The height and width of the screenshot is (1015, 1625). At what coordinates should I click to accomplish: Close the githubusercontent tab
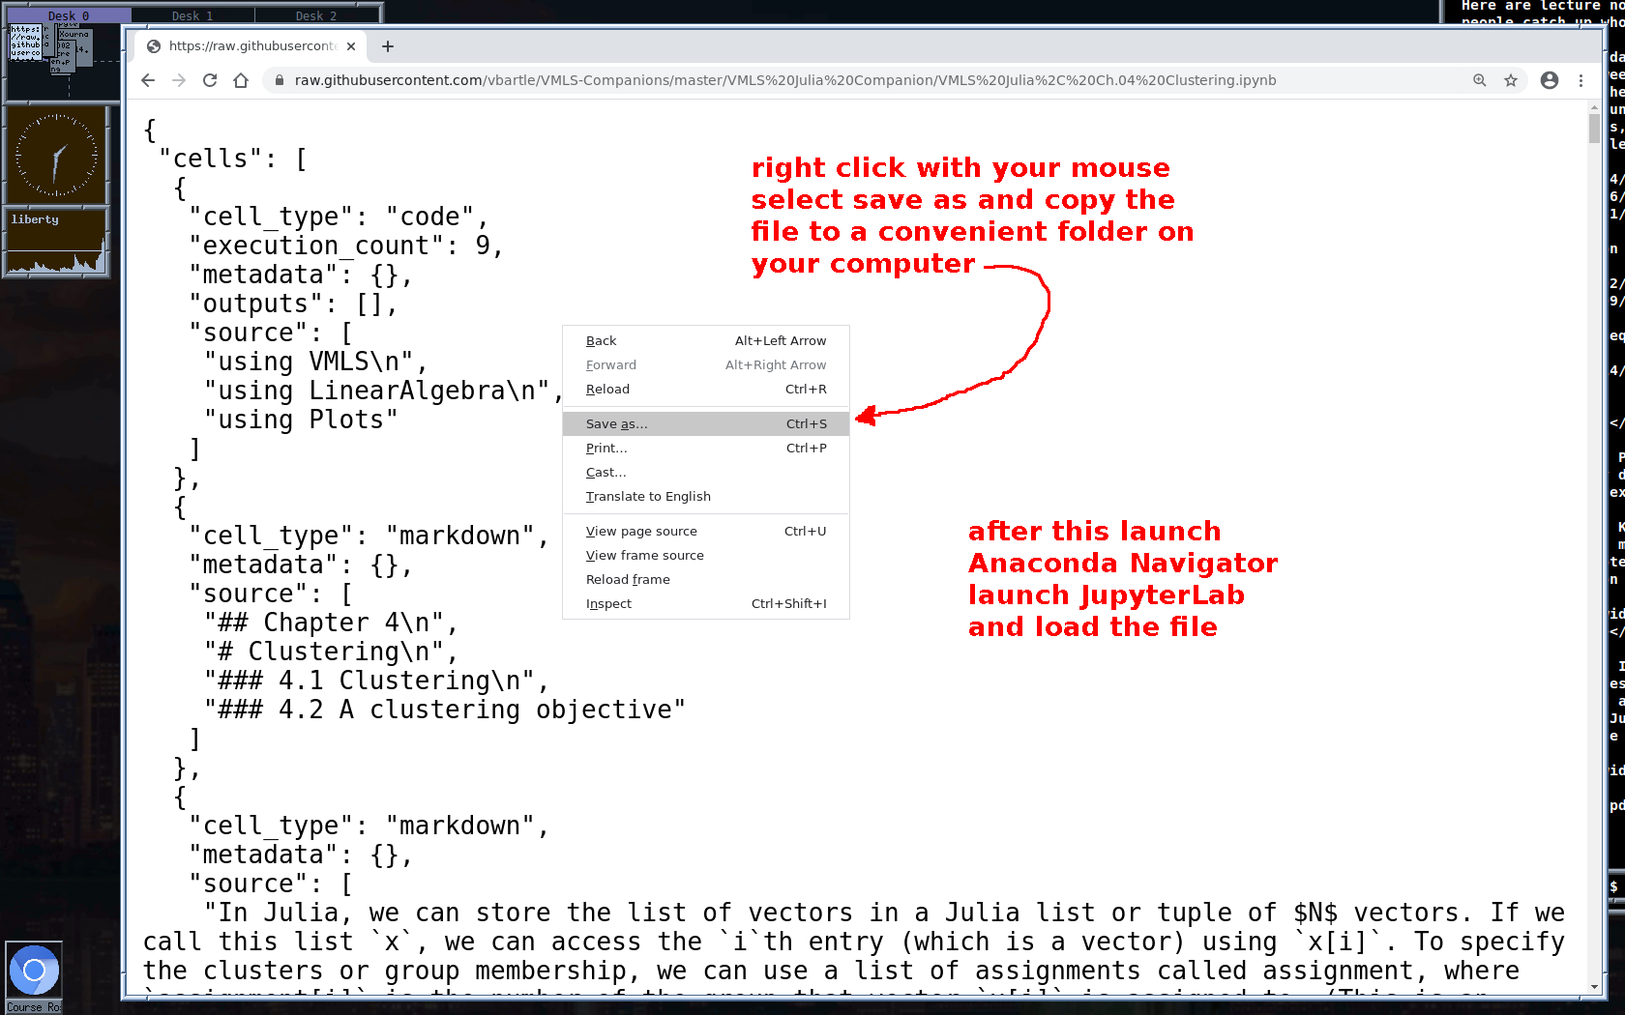point(351,46)
